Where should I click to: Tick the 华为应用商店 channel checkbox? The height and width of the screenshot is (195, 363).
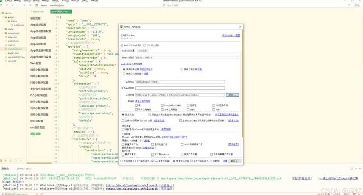point(136,109)
